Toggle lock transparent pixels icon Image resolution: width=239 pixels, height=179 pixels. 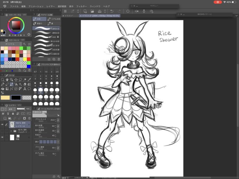tap(18, 114)
